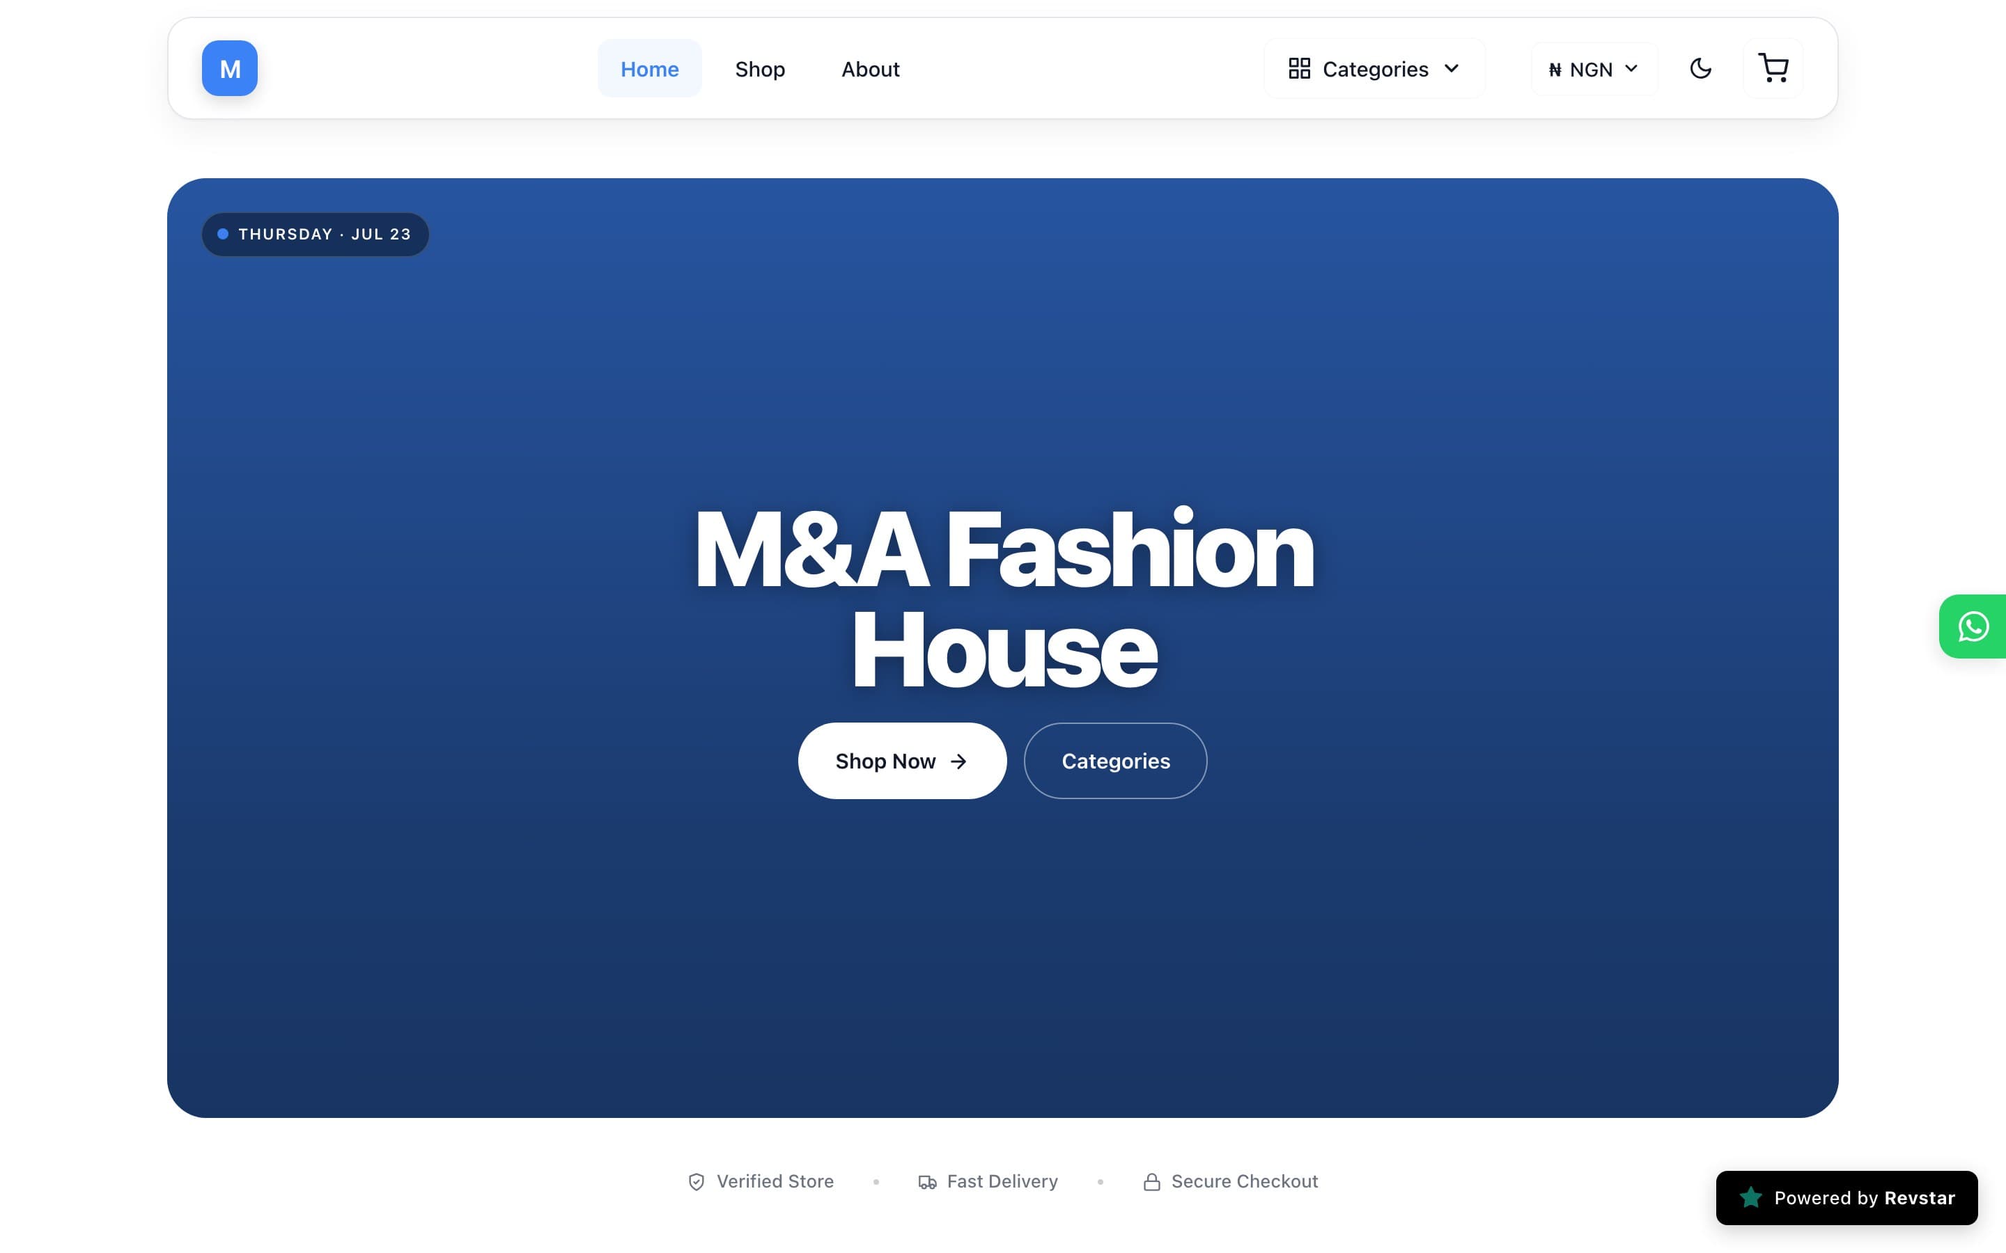Viewport: 2006px width, 1253px height.
Task: Open the NGN currency selector
Action: 1593,69
